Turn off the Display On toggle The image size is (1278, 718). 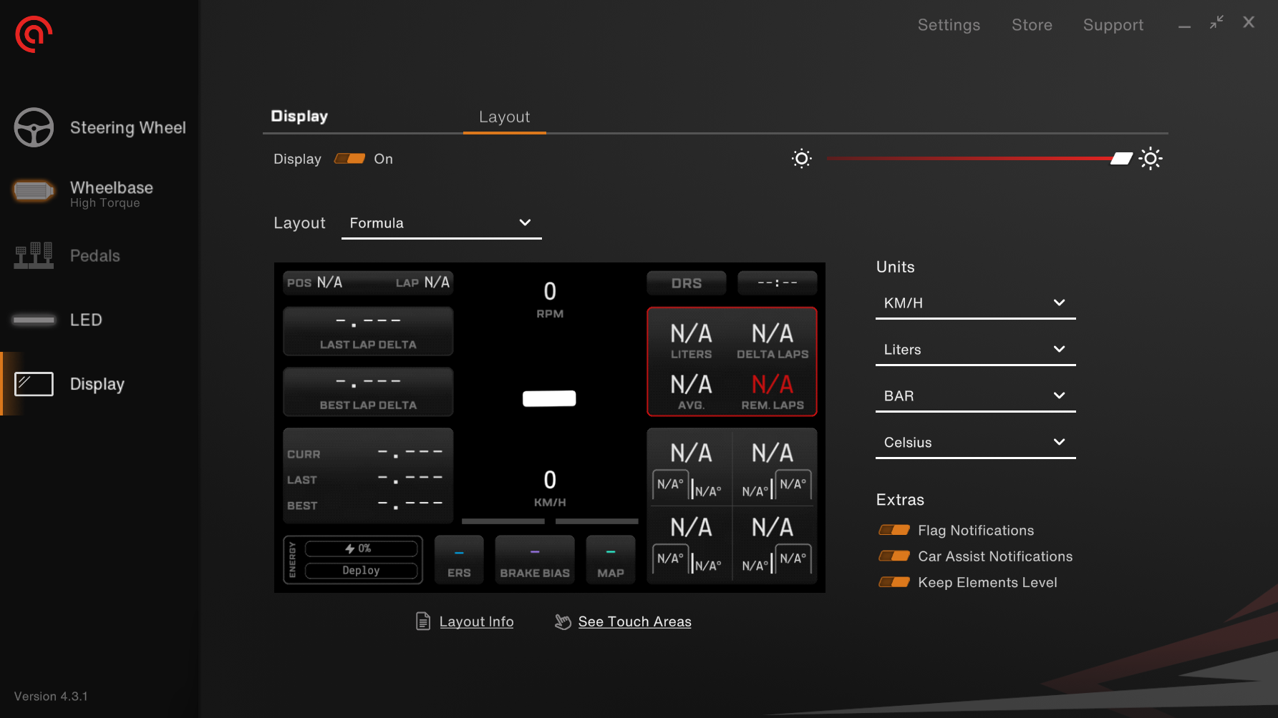(x=349, y=159)
